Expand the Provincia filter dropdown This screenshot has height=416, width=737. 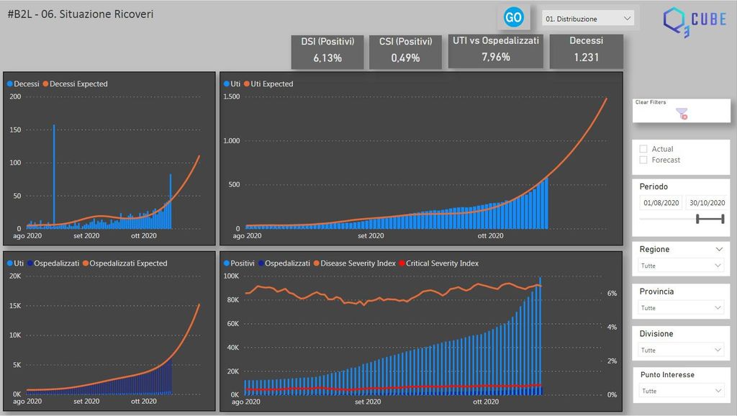click(681, 308)
